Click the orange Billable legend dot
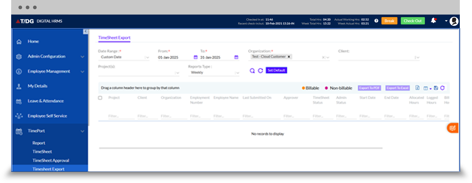Image resolution: width=472 pixels, height=183 pixels. coord(304,88)
